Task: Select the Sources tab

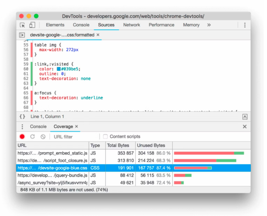Action: pos(106,25)
